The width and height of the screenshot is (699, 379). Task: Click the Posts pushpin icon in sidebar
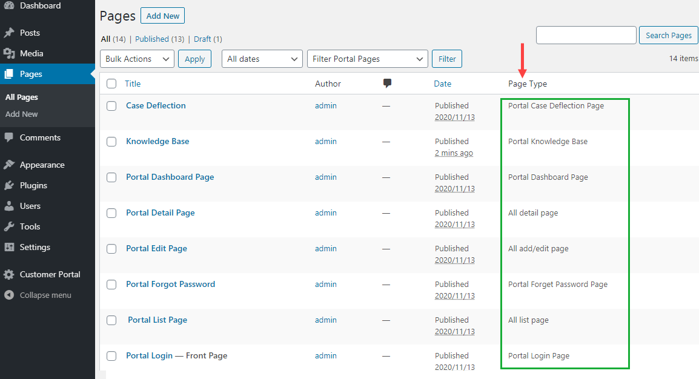(x=9, y=33)
